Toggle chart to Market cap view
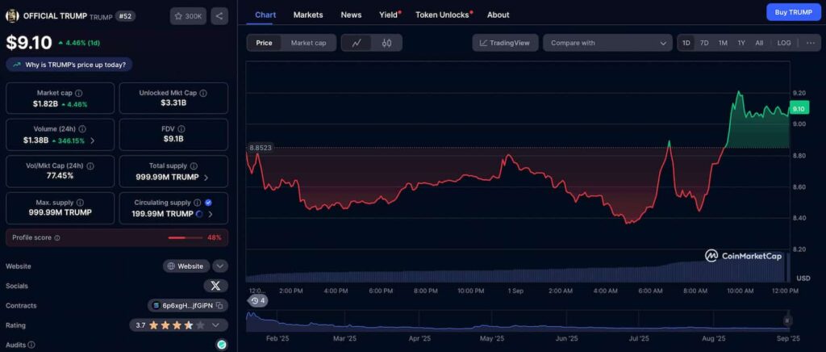The width and height of the screenshot is (826, 352). 309,43
